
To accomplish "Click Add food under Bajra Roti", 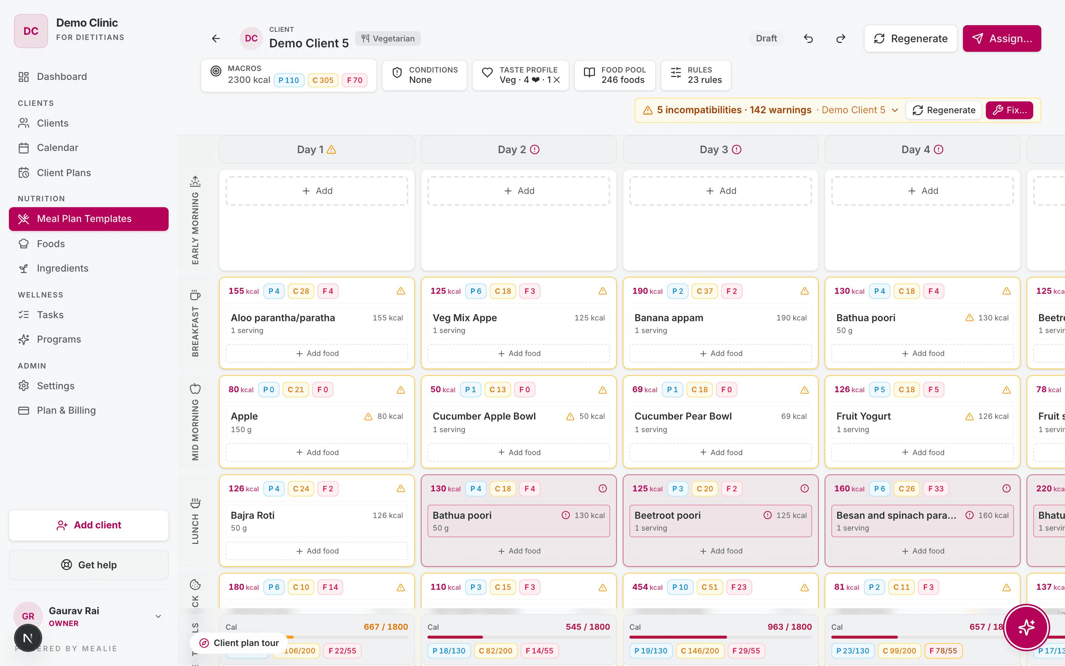I will pyautogui.click(x=317, y=551).
